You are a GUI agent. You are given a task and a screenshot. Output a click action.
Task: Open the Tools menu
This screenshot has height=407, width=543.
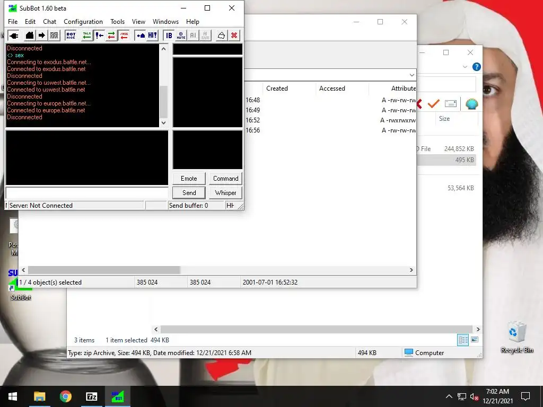pos(117,21)
